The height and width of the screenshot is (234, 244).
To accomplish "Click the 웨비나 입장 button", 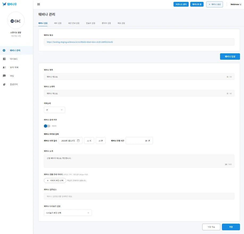I will coord(230,57).
